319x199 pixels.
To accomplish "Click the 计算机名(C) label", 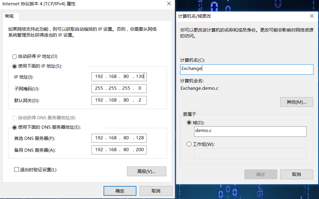I will coord(192,60).
